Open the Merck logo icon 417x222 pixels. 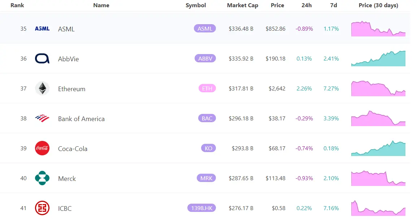42,178
